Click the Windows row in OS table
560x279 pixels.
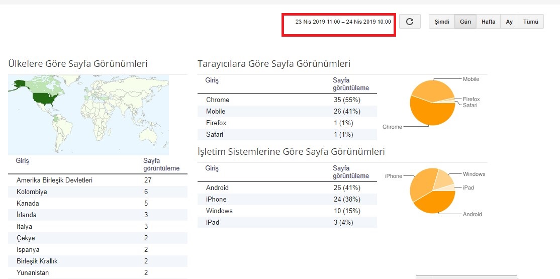click(x=287, y=211)
